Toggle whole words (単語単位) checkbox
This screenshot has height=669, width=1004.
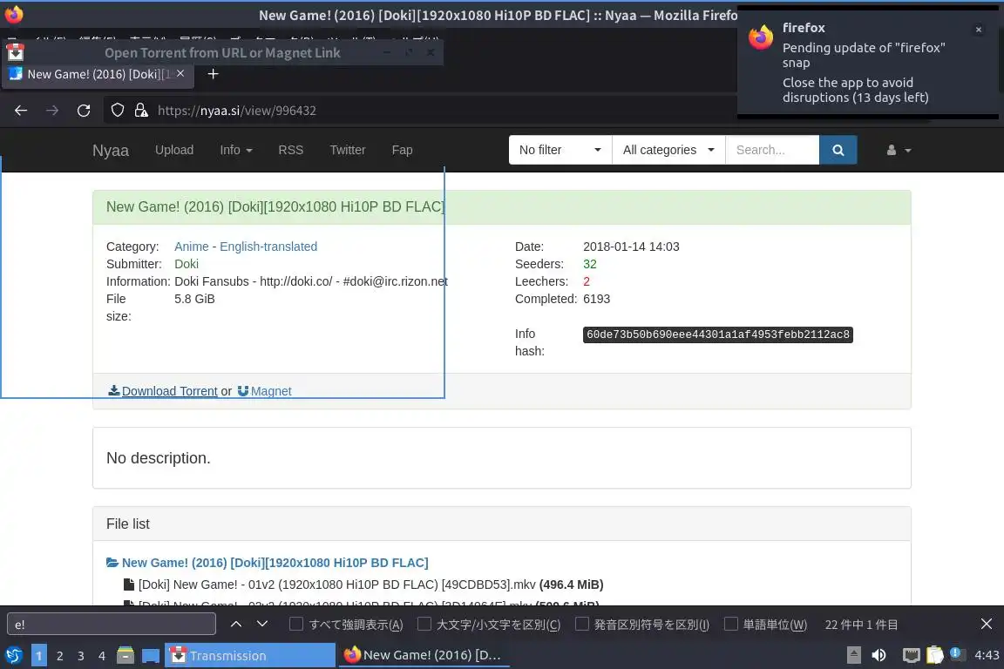(x=730, y=625)
